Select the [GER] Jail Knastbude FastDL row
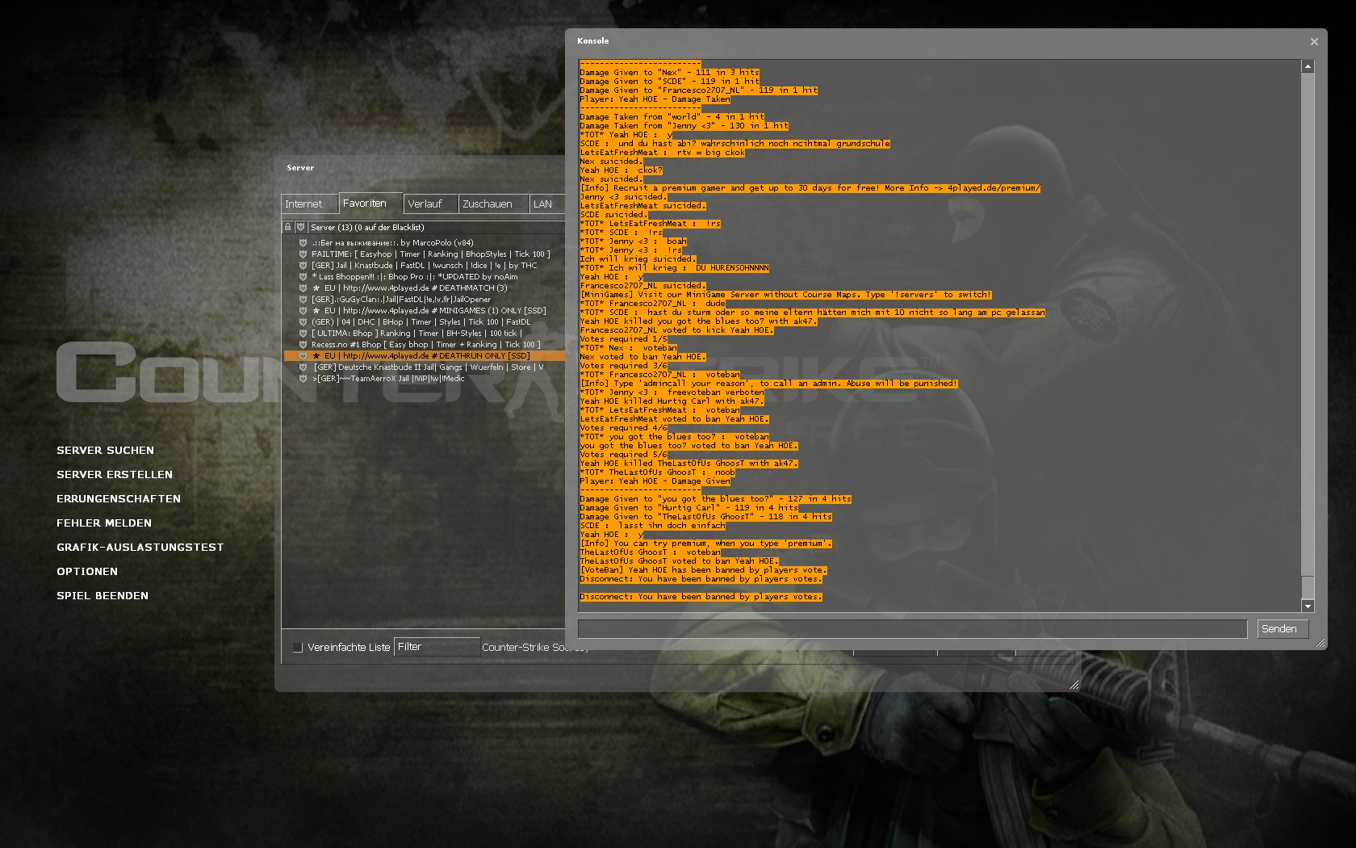 (x=424, y=265)
